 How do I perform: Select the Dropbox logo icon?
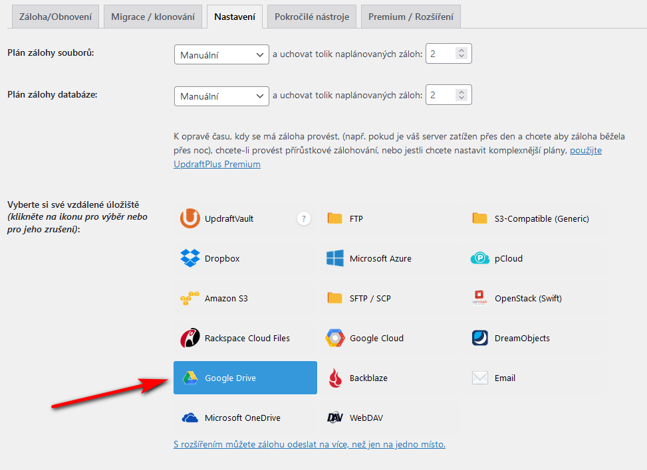pos(190,258)
